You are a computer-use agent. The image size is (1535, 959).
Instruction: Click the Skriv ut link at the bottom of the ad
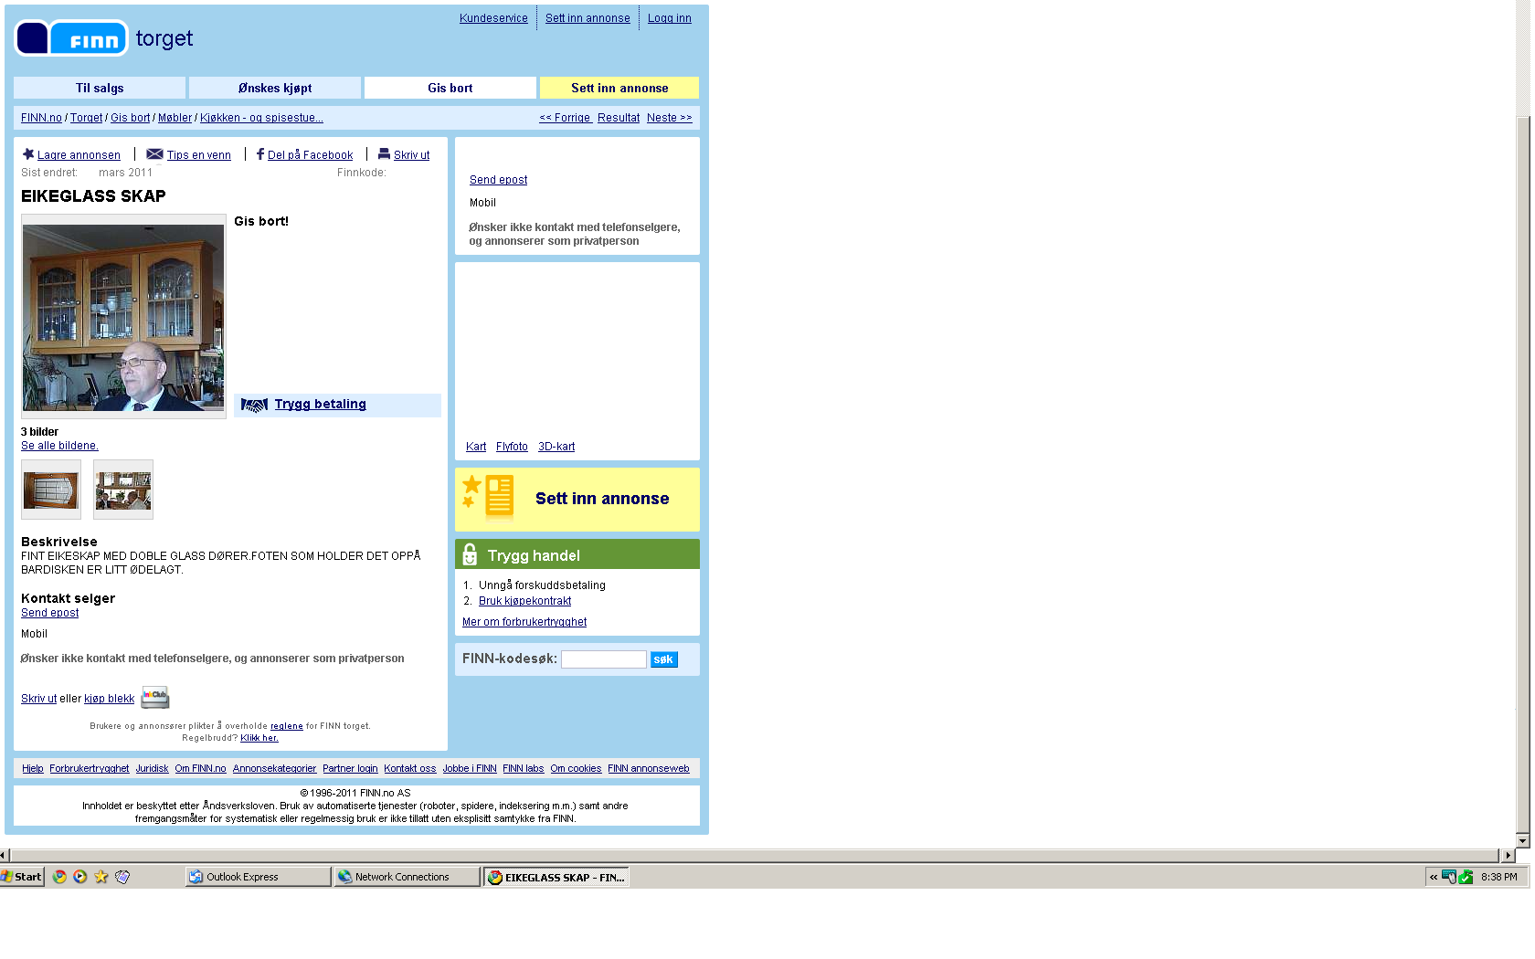(38, 699)
